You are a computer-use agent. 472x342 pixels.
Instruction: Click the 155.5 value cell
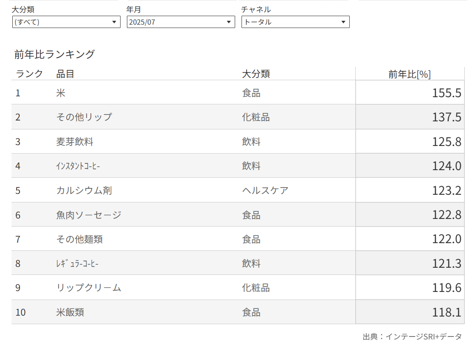[447, 93]
